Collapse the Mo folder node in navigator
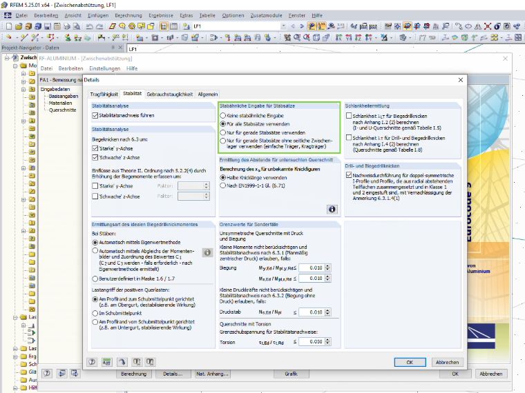 pos(15,65)
